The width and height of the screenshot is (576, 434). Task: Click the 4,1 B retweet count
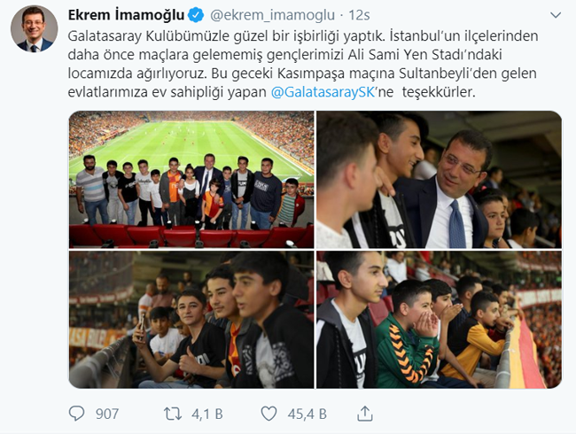tap(206, 414)
